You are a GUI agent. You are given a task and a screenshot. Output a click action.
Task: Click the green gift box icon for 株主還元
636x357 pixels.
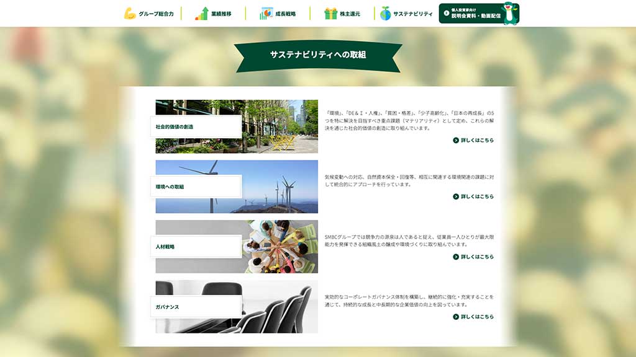[x=330, y=13]
